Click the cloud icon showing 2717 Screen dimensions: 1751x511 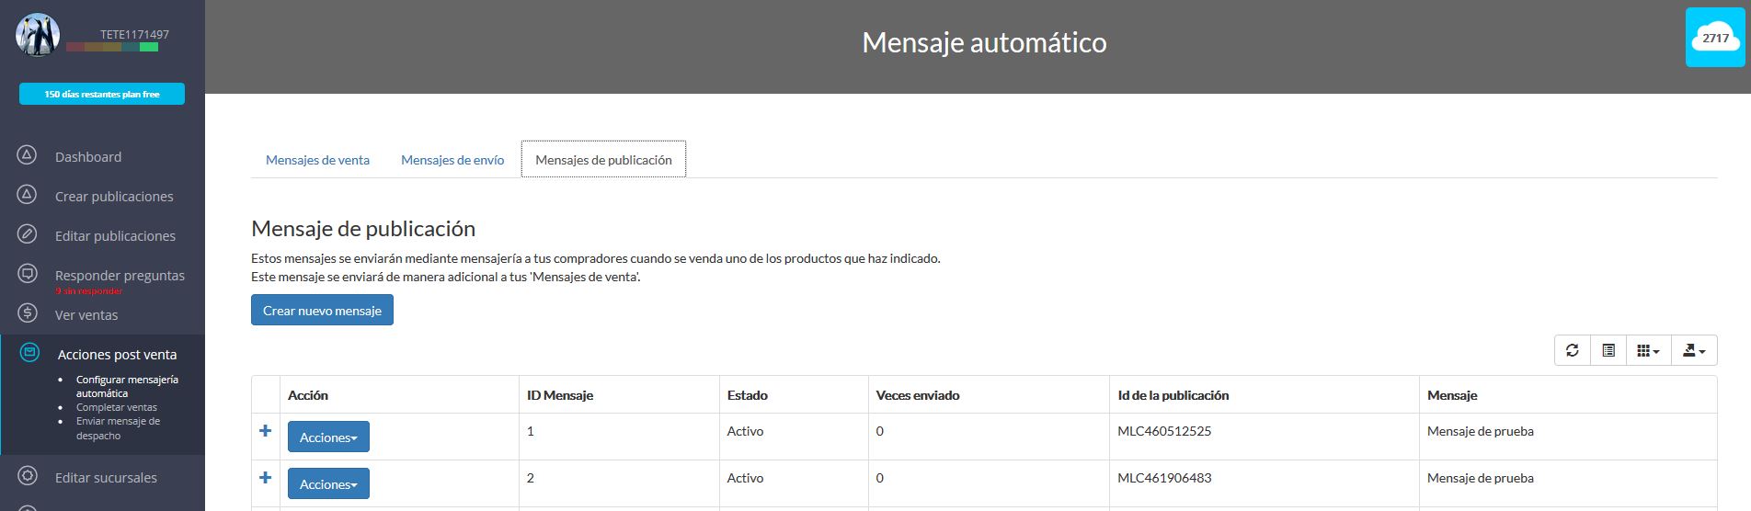pos(1715,38)
